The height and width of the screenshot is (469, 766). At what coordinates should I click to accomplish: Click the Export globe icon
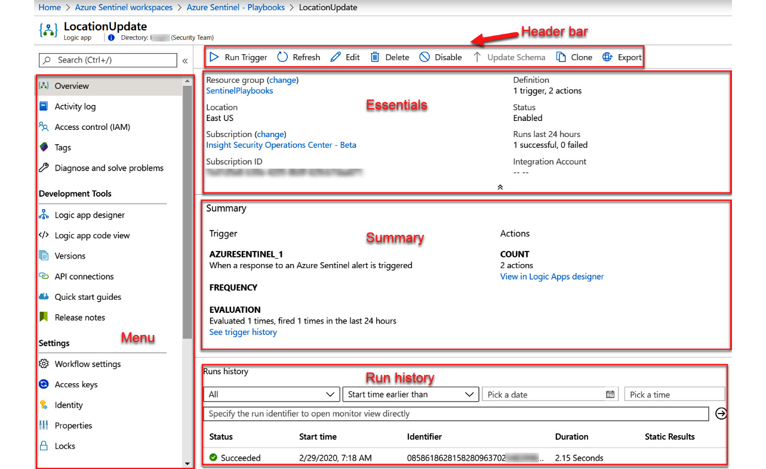(x=607, y=57)
